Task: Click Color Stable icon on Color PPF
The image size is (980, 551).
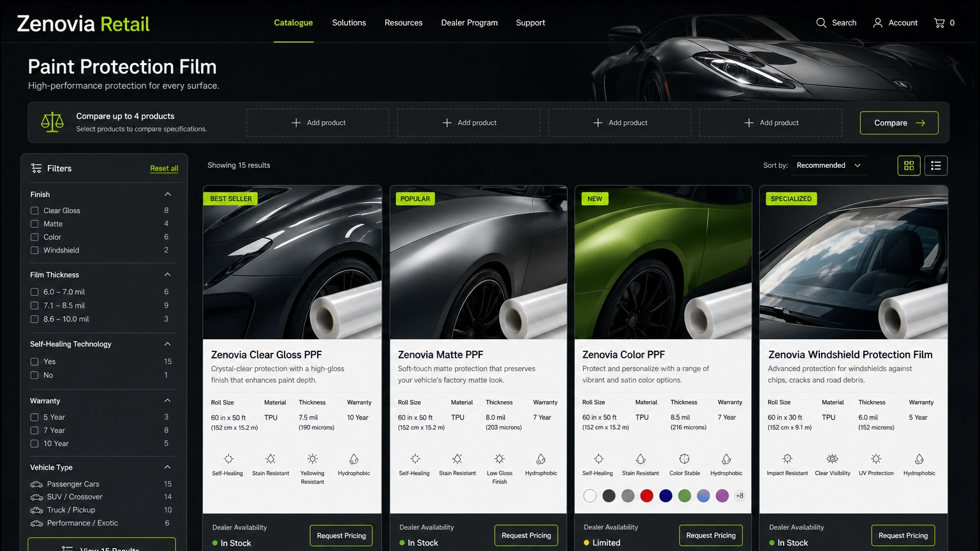Action: click(685, 459)
